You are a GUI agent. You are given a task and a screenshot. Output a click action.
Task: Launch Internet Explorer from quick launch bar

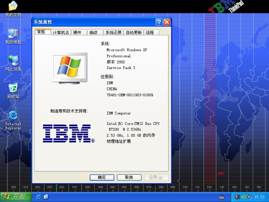pos(38,197)
